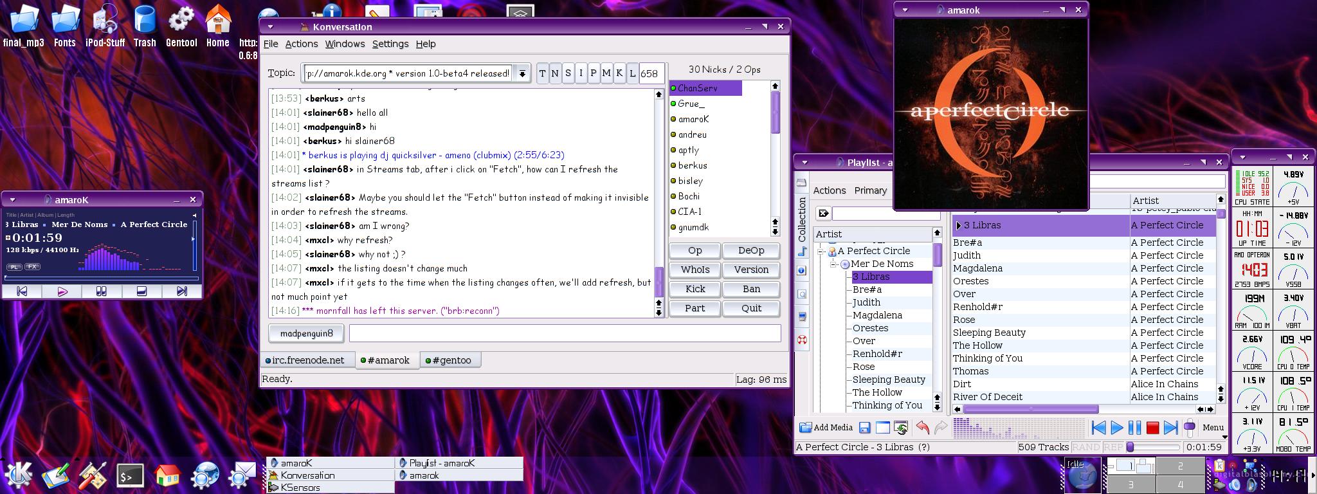
Task: Toggle channel mode I button
Action: (581, 73)
